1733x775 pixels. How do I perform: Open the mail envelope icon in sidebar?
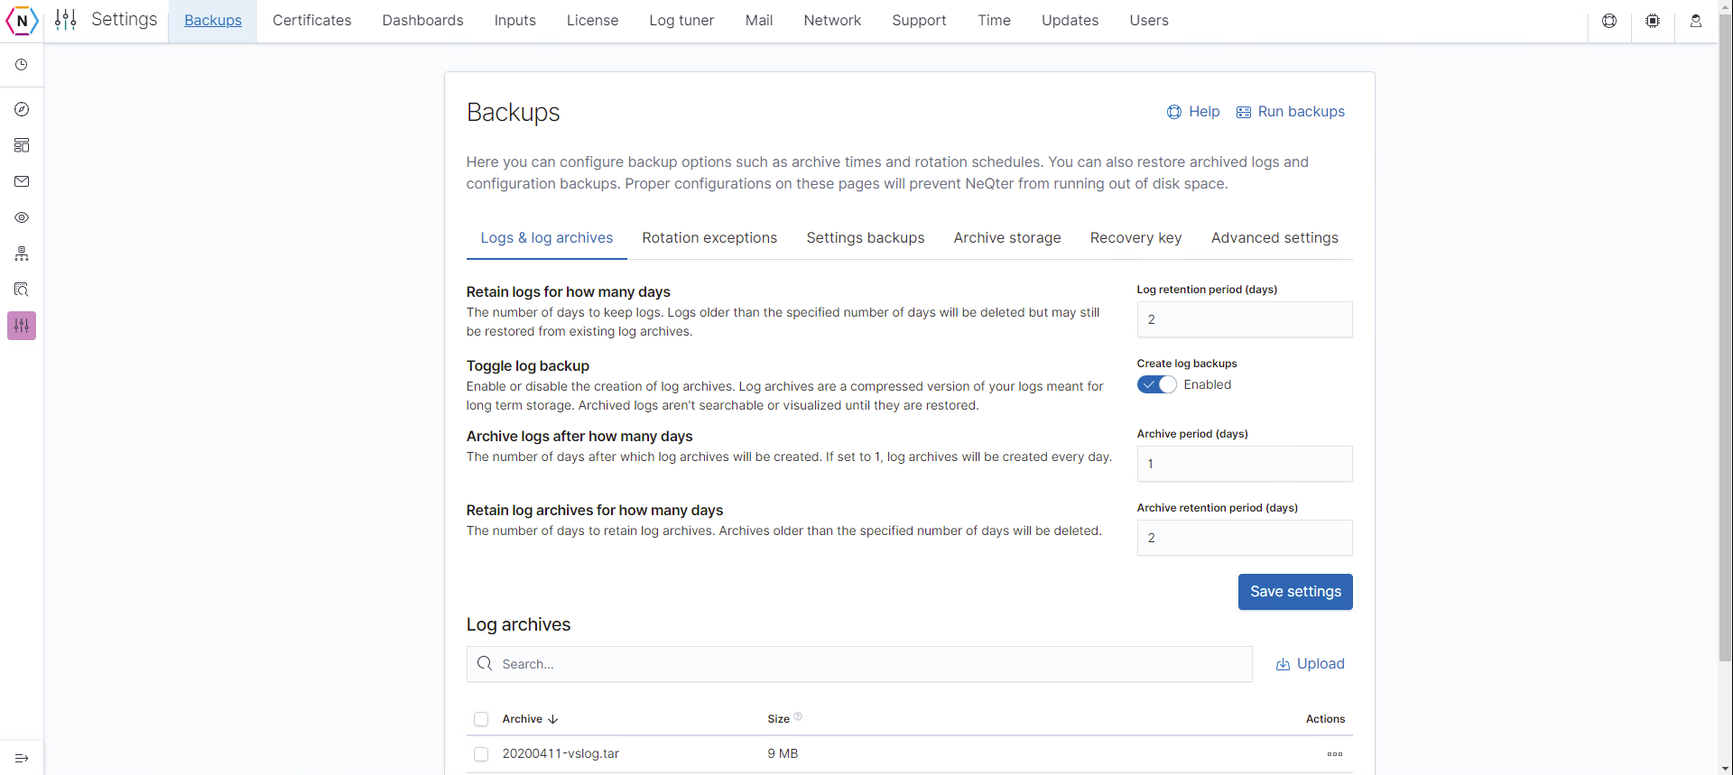(x=22, y=181)
